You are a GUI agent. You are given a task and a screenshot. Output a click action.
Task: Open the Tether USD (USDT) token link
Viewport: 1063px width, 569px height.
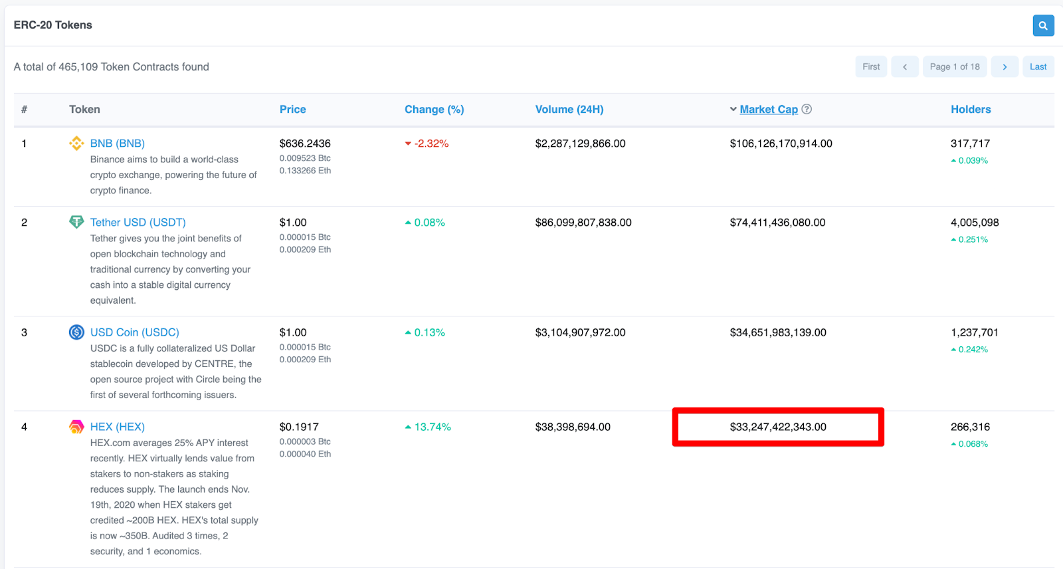click(138, 223)
